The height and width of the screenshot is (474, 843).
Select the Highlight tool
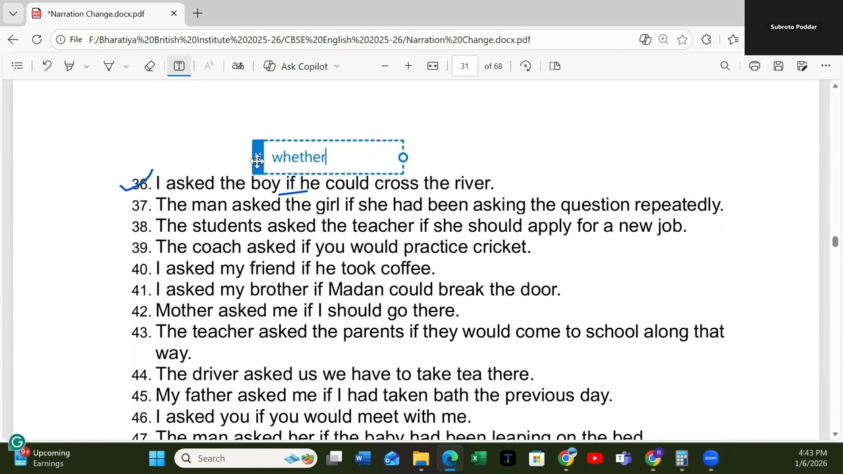[x=69, y=66]
